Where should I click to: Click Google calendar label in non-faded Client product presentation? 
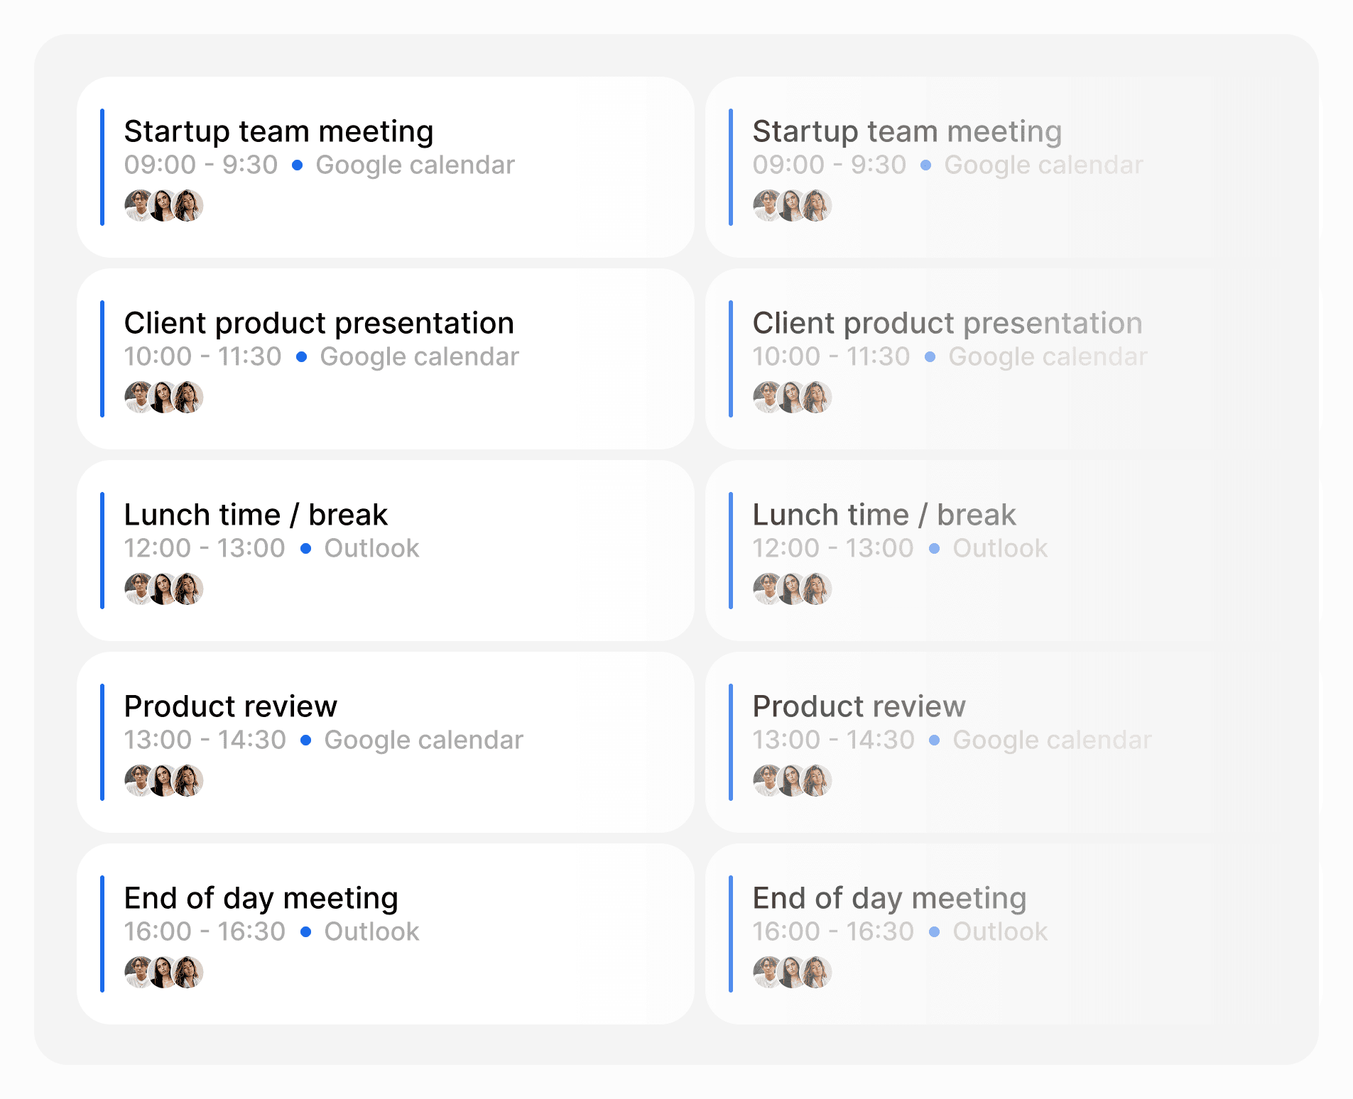419,357
